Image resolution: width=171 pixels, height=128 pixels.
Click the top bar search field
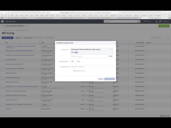coord(121,21)
